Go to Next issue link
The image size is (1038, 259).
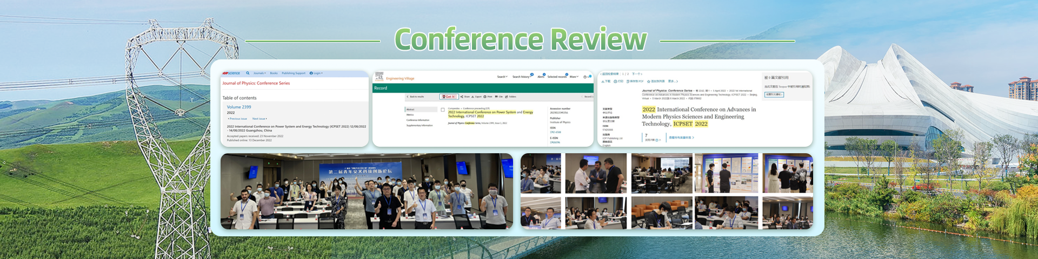click(x=259, y=119)
